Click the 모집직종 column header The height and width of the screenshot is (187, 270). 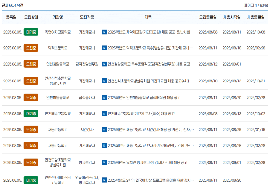(87, 17)
